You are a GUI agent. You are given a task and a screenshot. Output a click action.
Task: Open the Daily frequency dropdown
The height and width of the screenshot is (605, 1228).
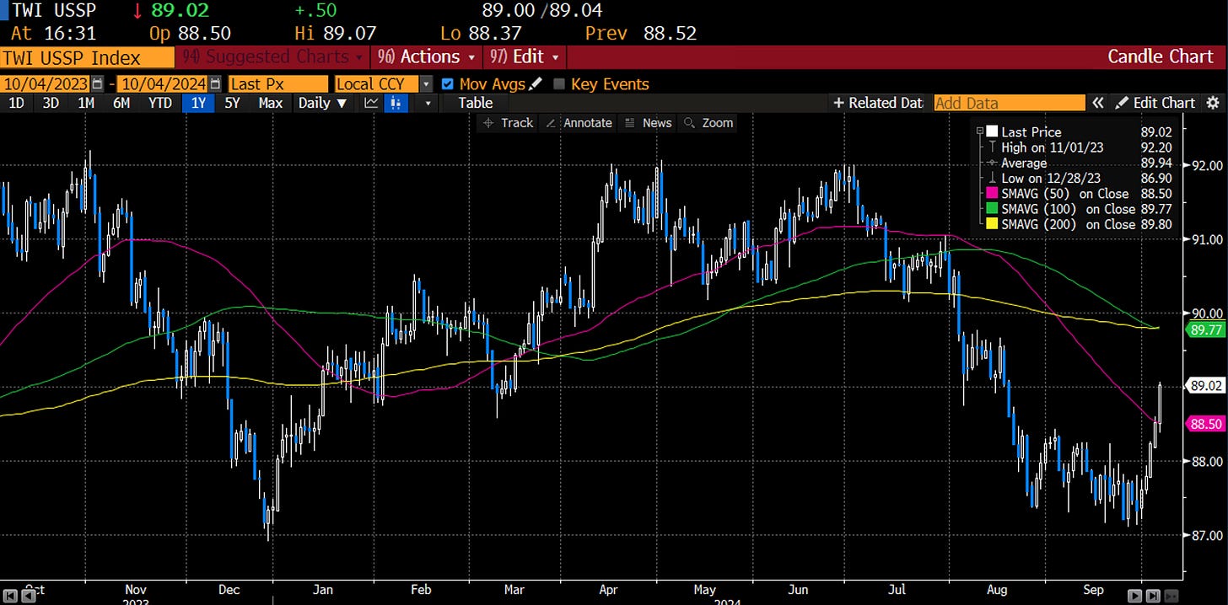[x=323, y=103]
